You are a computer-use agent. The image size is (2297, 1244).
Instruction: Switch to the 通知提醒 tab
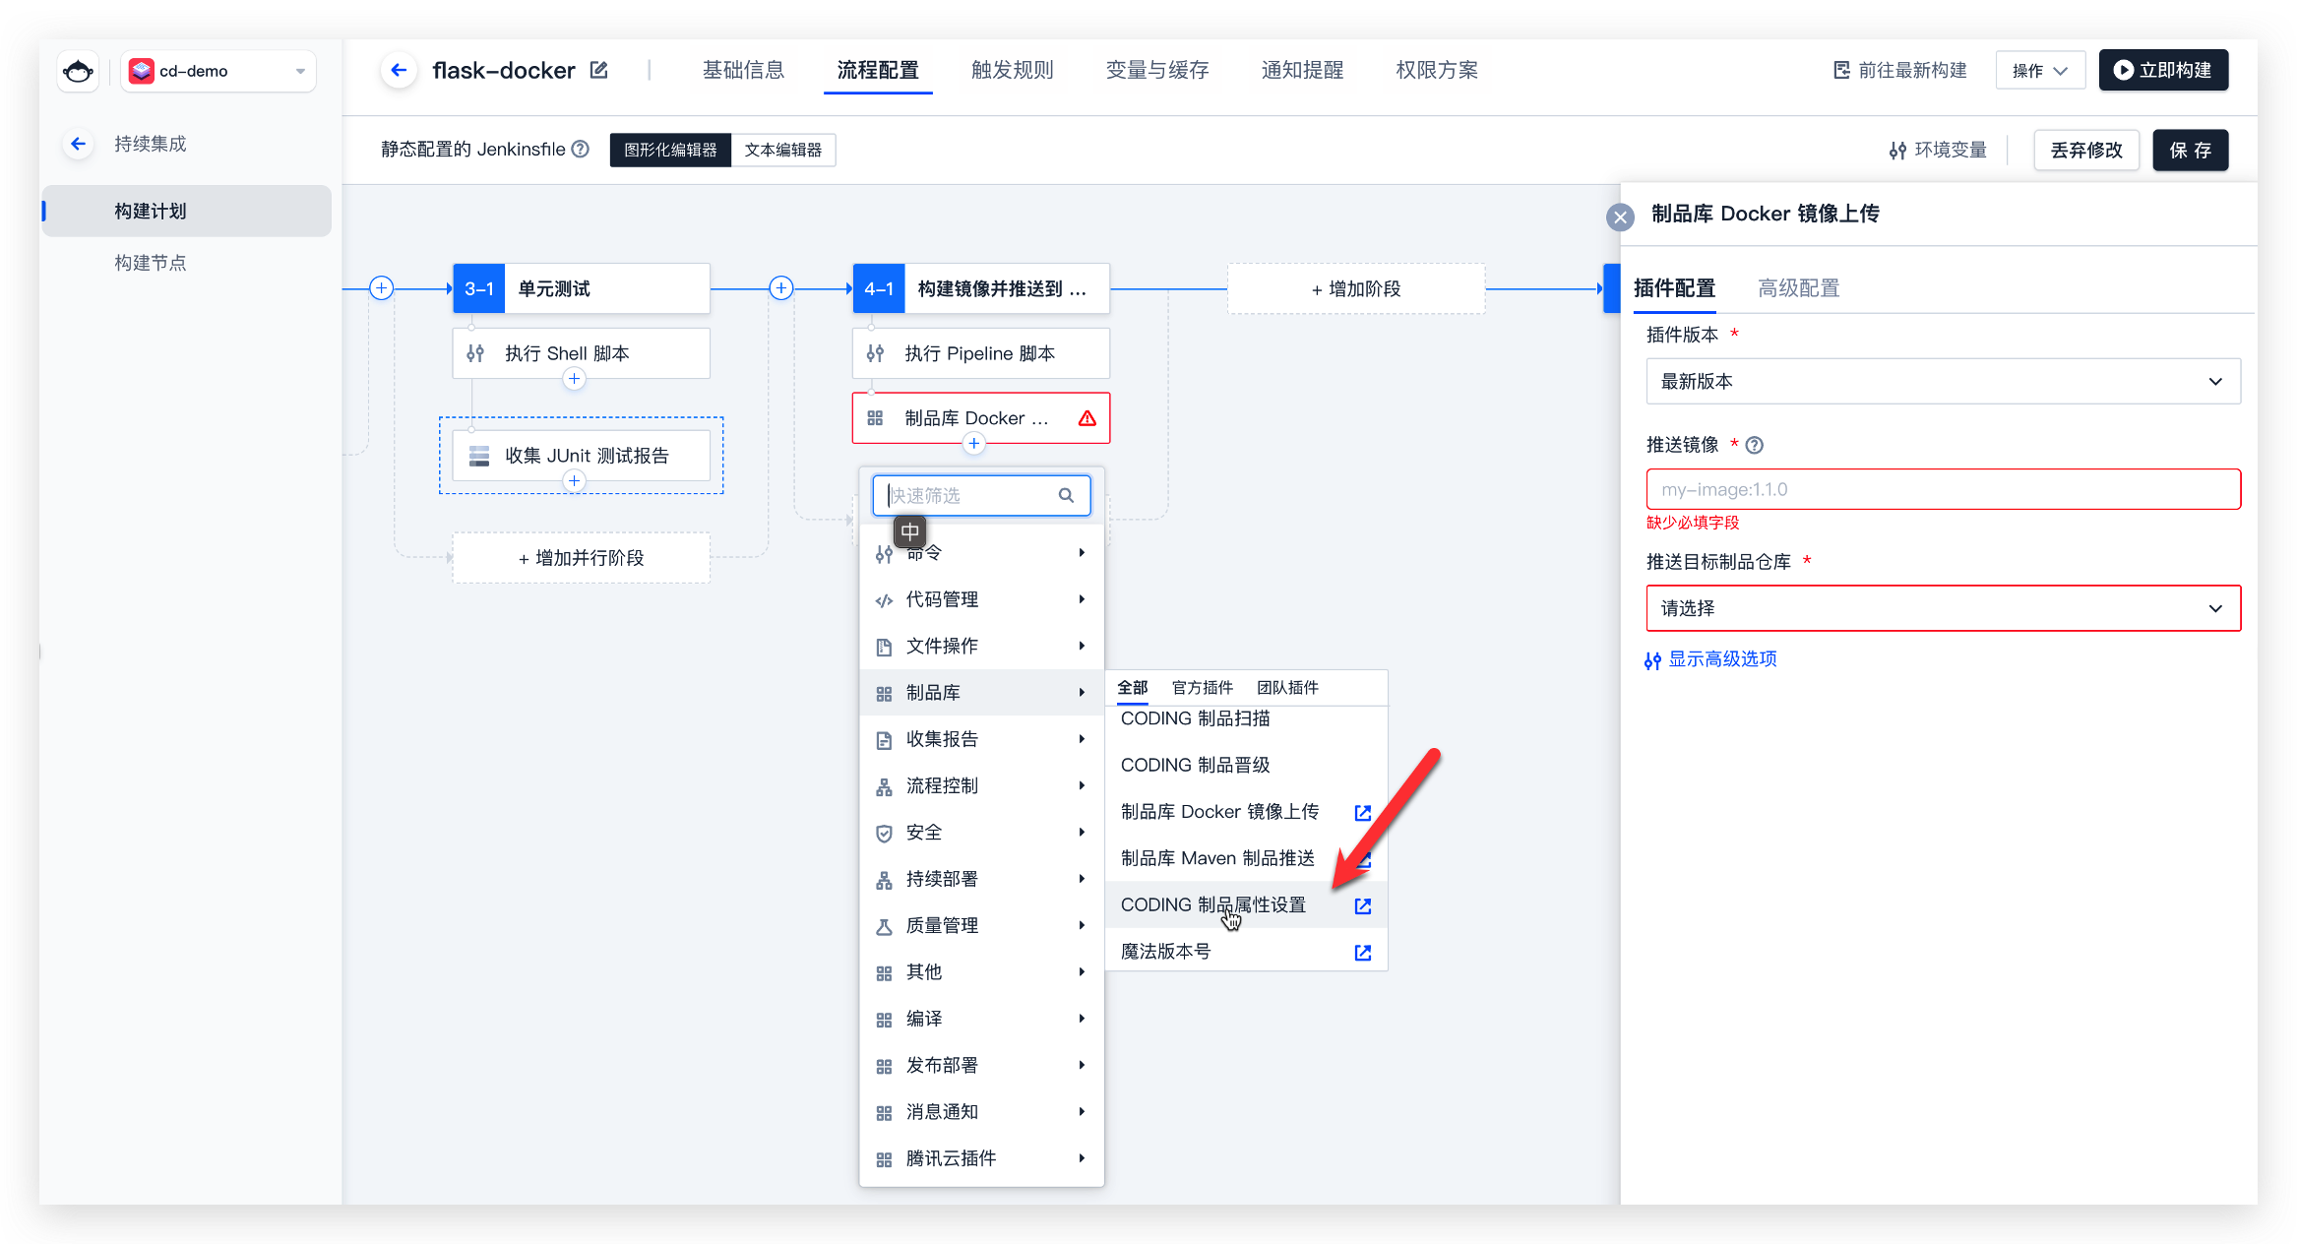pyautogui.click(x=1302, y=70)
